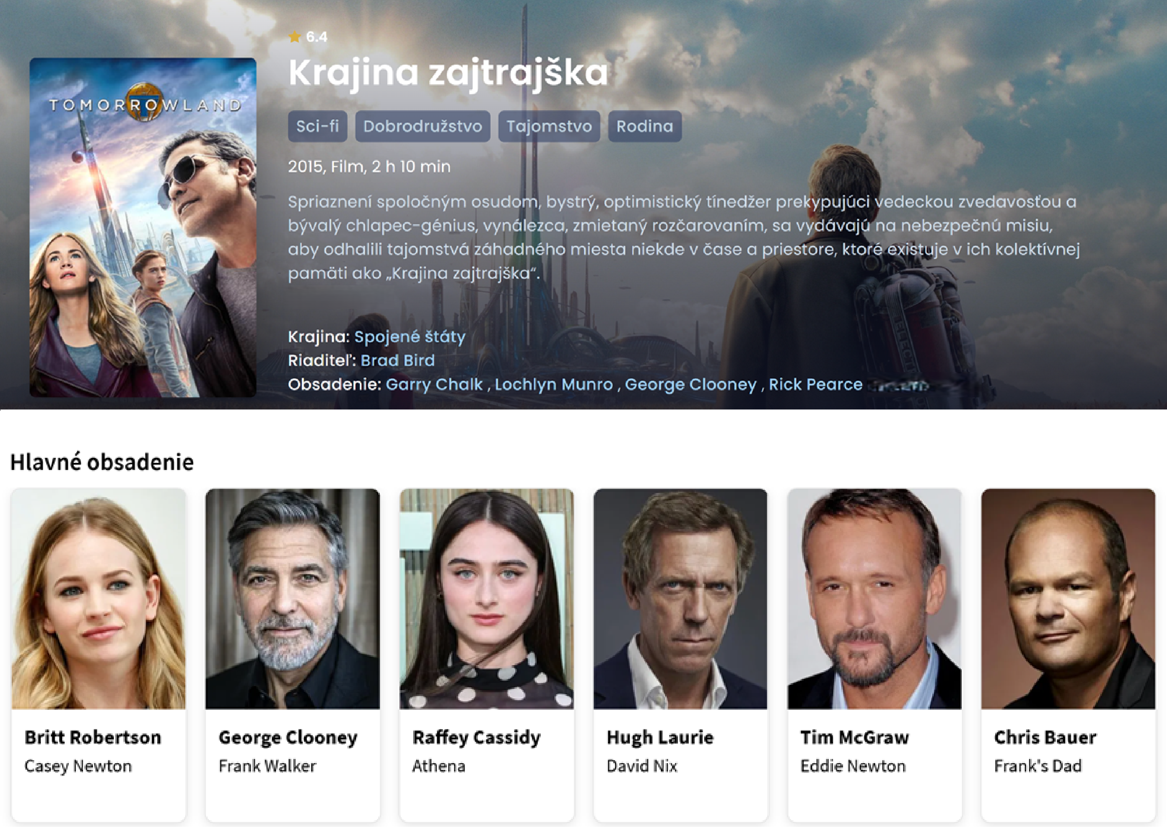
Task: Click the star rating 6.4 icon
Action: [x=294, y=37]
